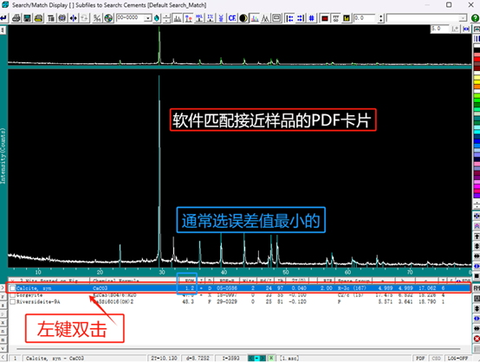Screen dimensions: 480x362
Task: Click the RIR column header
Action: (328, 281)
